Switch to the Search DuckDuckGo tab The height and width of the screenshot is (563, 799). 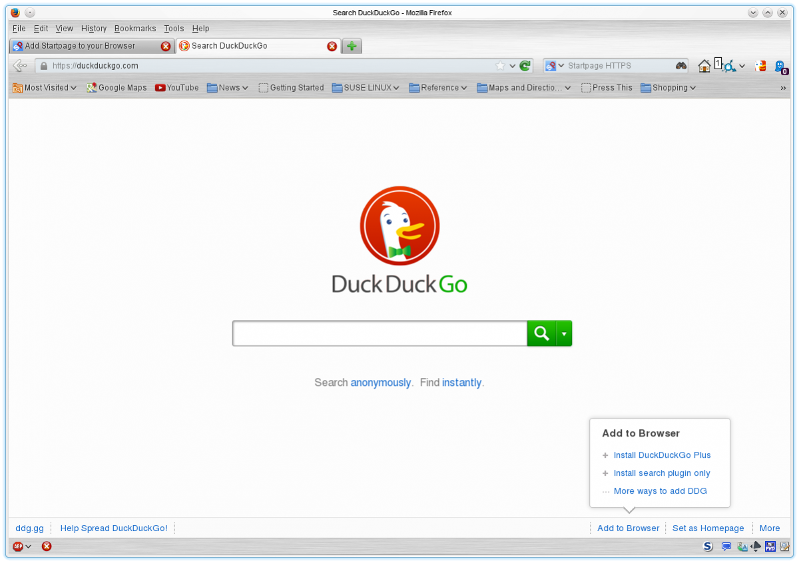[x=258, y=46]
